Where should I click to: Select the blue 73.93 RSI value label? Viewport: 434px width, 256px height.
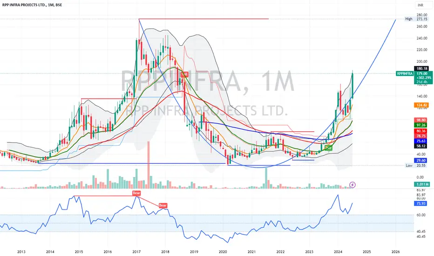(420, 203)
